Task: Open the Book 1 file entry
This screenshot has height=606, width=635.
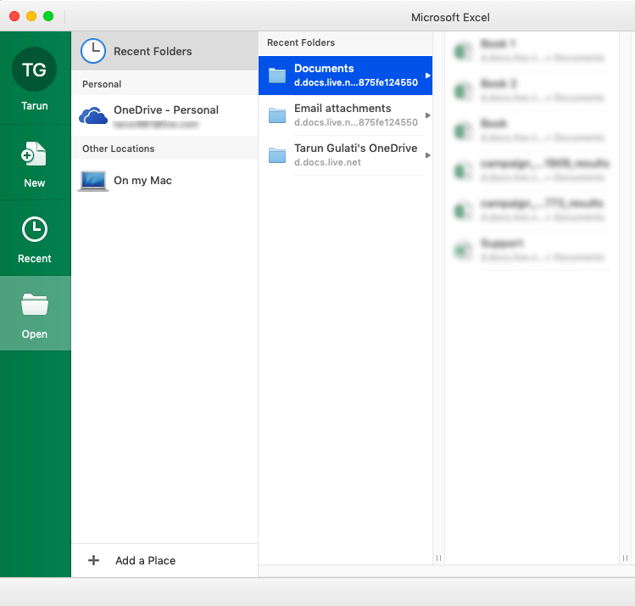Action: [532, 51]
